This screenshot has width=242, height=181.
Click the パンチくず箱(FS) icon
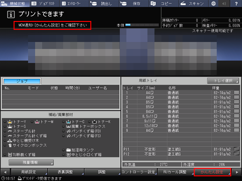coord(69,136)
